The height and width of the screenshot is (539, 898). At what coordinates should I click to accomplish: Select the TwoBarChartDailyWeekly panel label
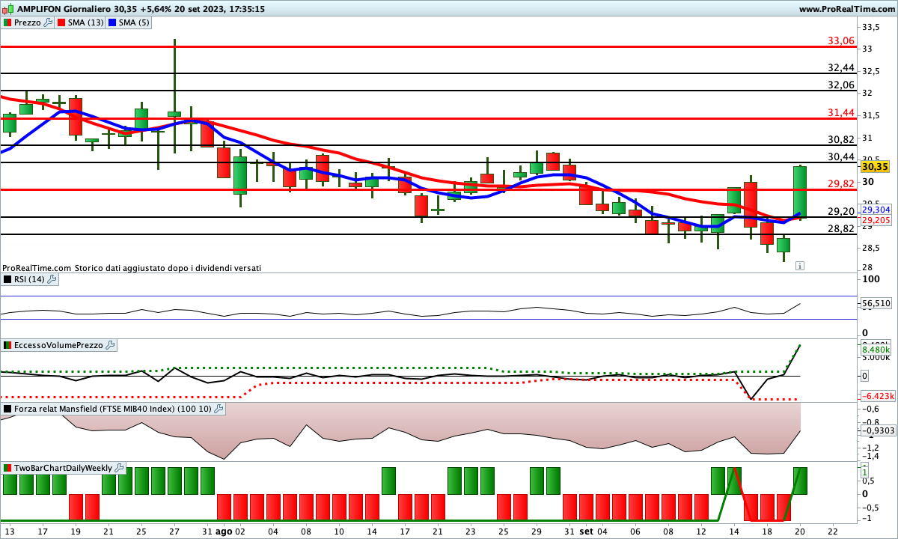64,468
